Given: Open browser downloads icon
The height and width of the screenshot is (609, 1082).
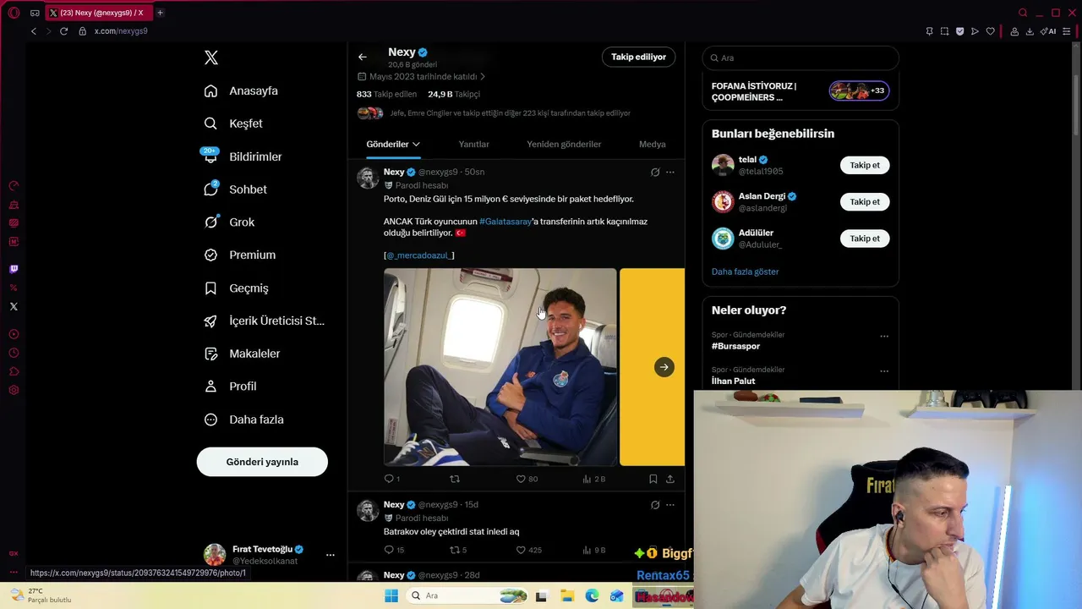Looking at the screenshot, I should pyautogui.click(x=1030, y=31).
